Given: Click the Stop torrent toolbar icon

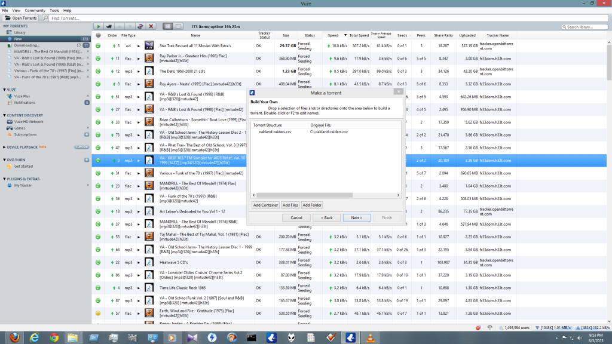Looking at the screenshot, I should (x=109, y=26).
